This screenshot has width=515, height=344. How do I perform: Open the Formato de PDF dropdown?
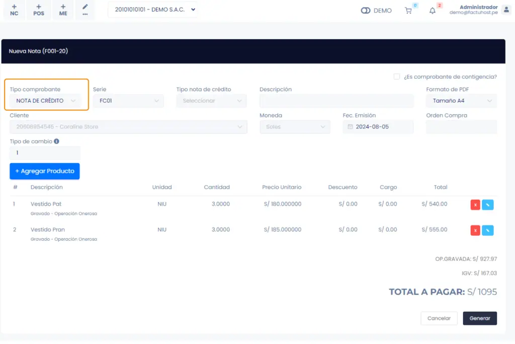click(462, 101)
